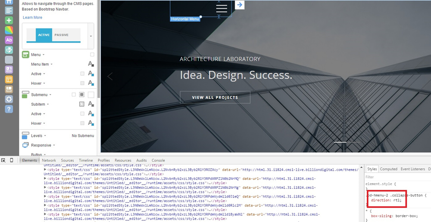Switch to the Elements tab

(x=29, y=160)
